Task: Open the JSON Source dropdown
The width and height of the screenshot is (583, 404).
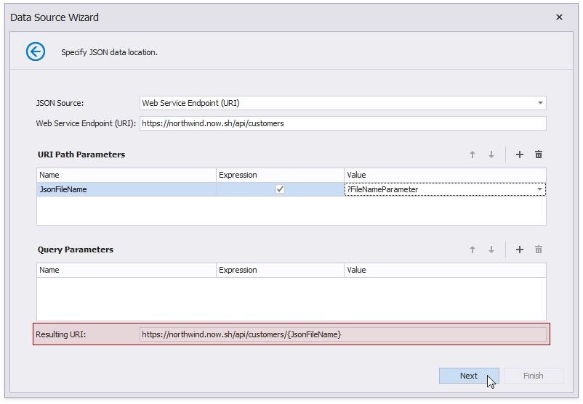Action: (540, 103)
